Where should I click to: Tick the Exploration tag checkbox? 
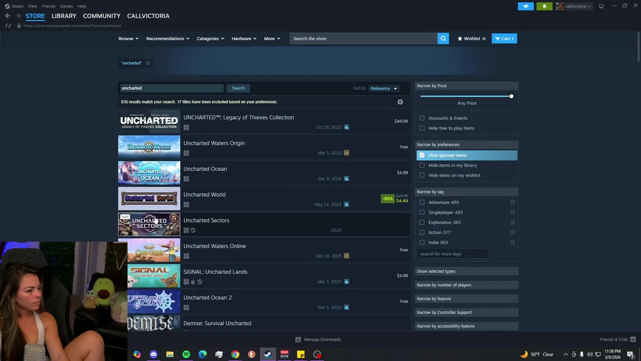click(x=422, y=223)
